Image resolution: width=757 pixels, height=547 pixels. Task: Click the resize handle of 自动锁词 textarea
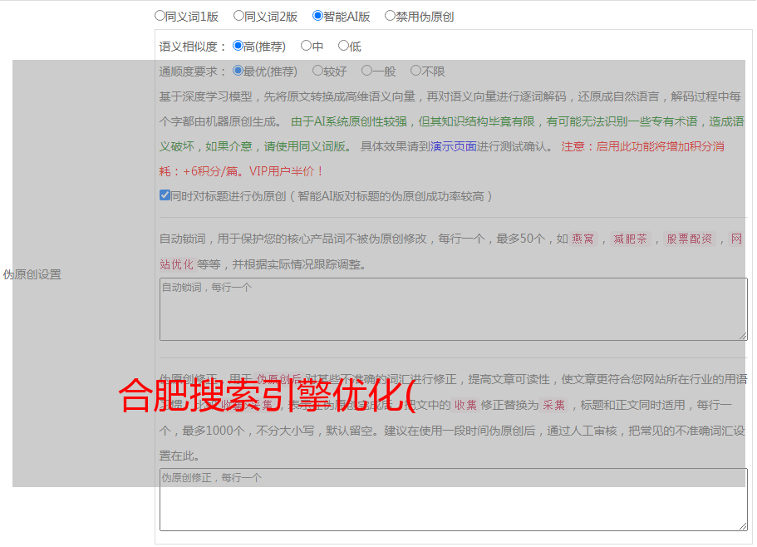[743, 336]
